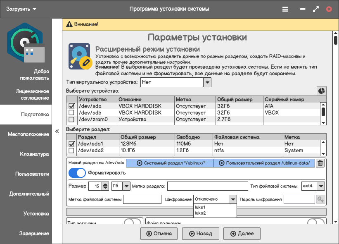The height and width of the screenshot is (244, 339).
Task: Go to Установка step
Action: (36, 214)
